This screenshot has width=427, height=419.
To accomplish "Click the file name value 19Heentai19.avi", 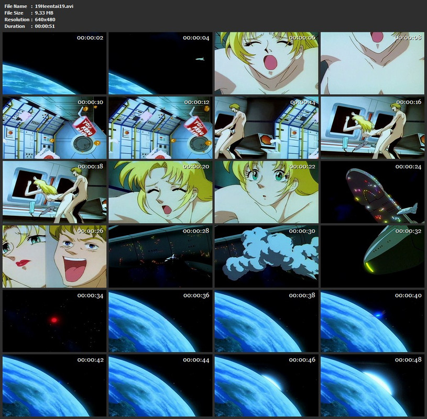I will coord(54,6).
